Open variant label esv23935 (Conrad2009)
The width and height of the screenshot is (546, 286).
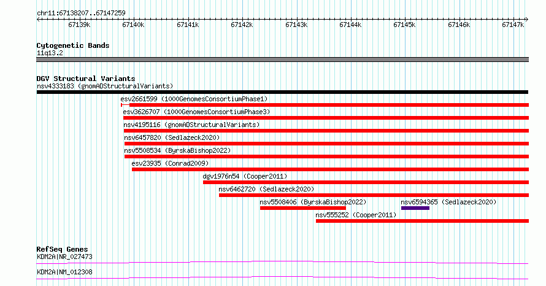pyautogui.click(x=171, y=164)
